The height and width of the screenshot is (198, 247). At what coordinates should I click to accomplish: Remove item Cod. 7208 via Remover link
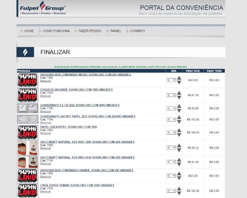click(45, 177)
